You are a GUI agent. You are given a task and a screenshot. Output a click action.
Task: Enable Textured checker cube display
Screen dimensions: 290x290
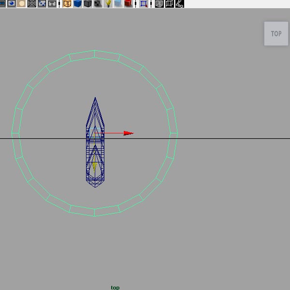click(x=98, y=3)
